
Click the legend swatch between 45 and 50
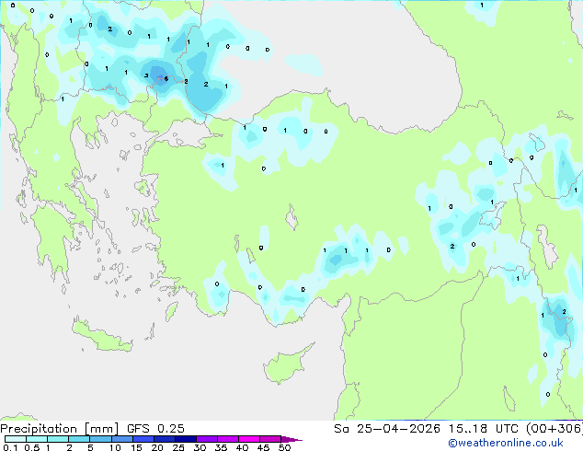tap(270, 439)
